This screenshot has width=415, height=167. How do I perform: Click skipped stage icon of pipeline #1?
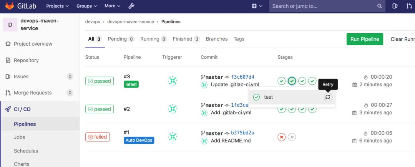292,137
